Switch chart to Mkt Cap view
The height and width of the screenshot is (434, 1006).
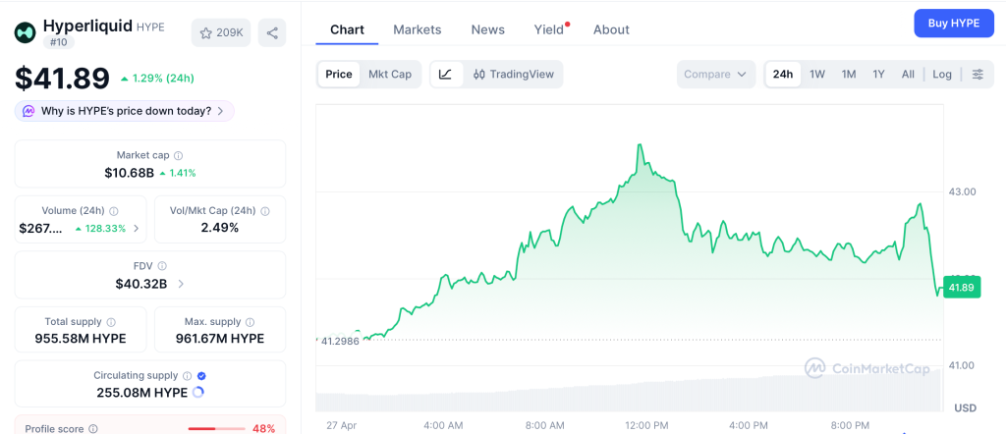coord(390,74)
